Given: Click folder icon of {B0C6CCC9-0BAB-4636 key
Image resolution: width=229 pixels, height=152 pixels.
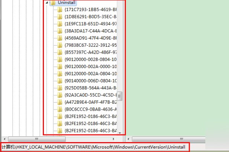Looking at the screenshot, I should [60, 109].
